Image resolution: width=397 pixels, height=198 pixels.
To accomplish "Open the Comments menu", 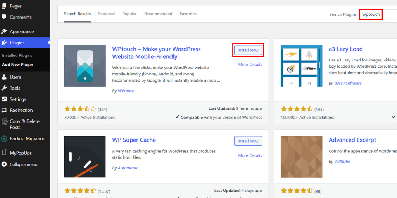I will click(x=21, y=17).
